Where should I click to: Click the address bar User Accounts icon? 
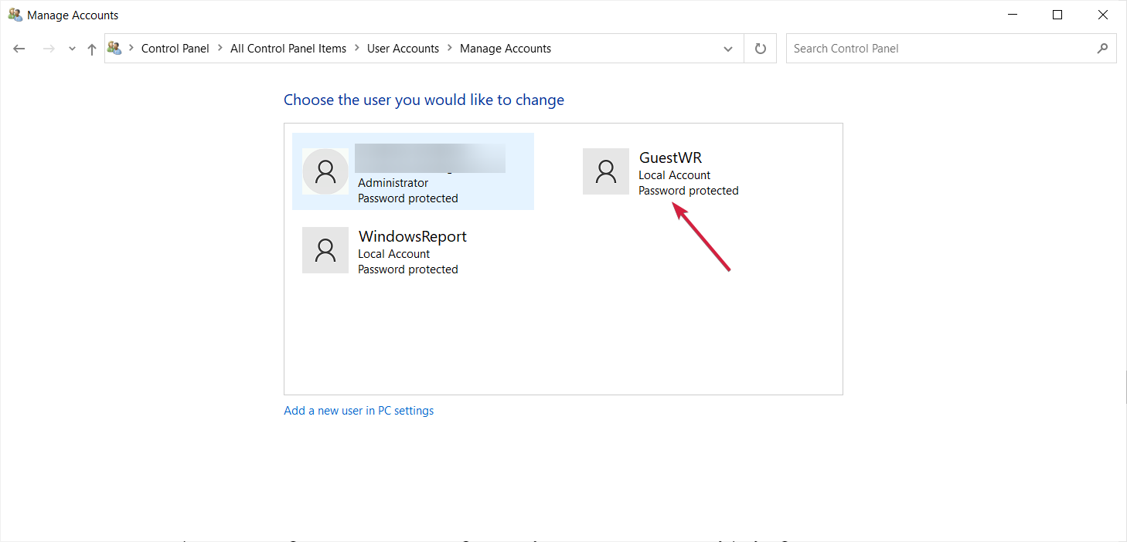tap(115, 48)
